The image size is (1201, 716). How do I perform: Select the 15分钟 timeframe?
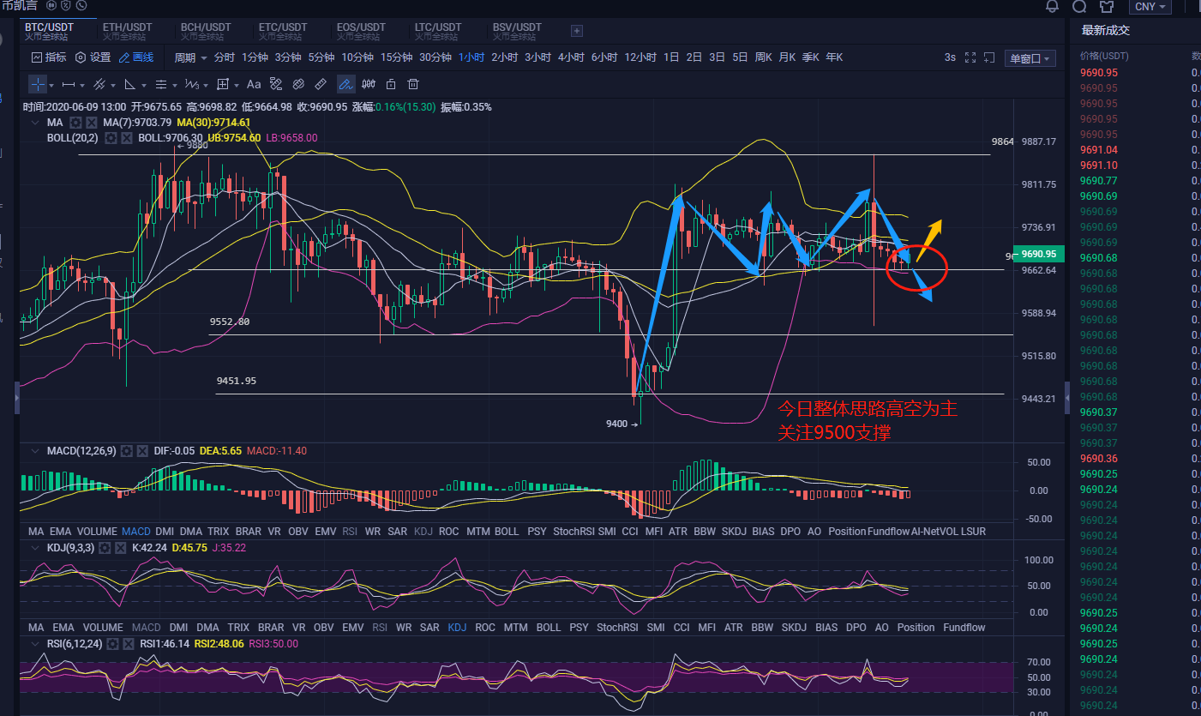396,57
